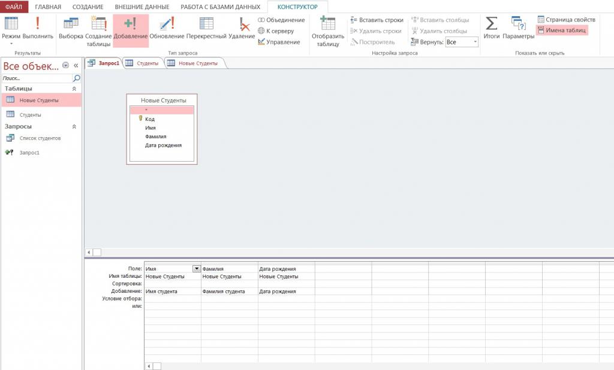Select the Фамилия field in the table box
614x370 pixels.
tap(162, 137)
